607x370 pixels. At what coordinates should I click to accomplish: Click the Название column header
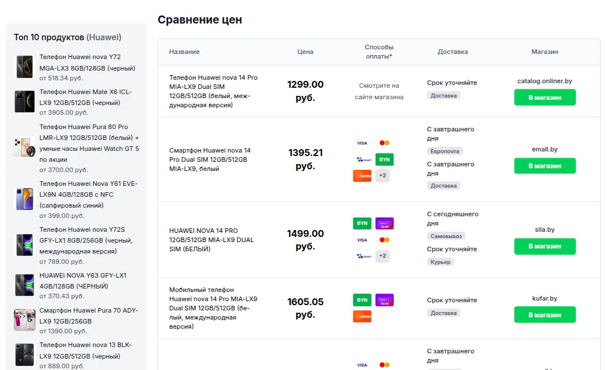pyautogui.click(x=184, y=52)
